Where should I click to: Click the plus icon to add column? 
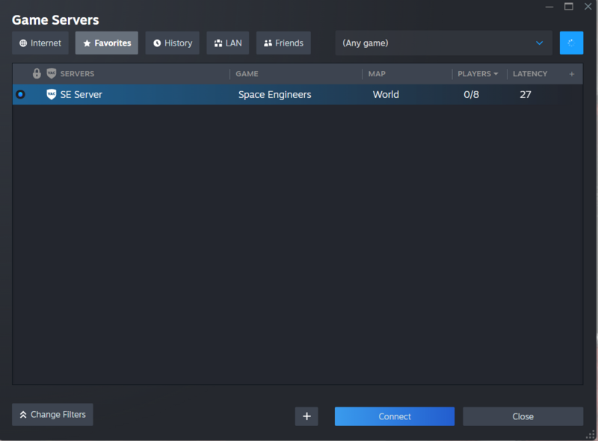(572, 74)
